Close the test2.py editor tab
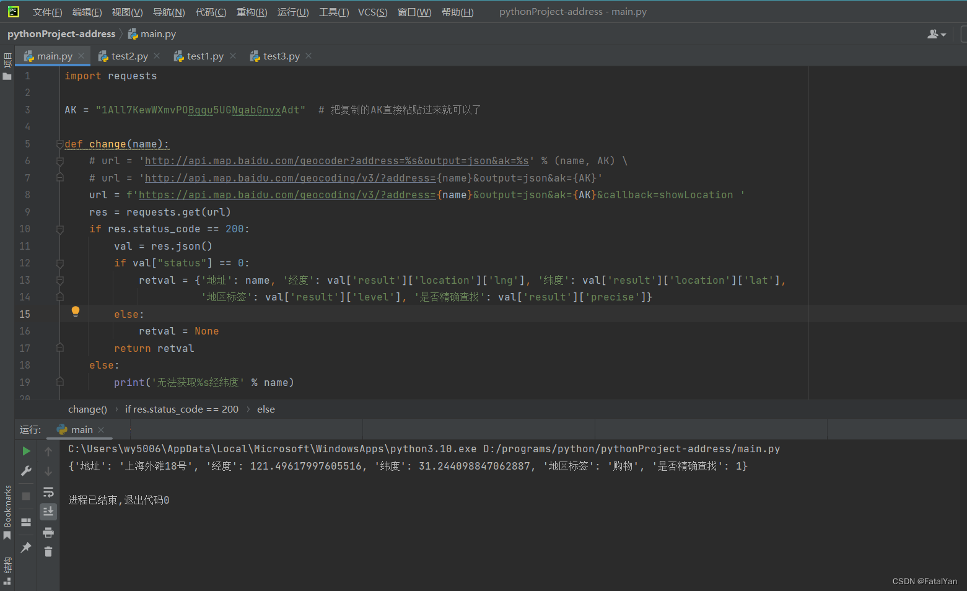The height and width of the screenshot is (591, 967). [x=157, y=56]
